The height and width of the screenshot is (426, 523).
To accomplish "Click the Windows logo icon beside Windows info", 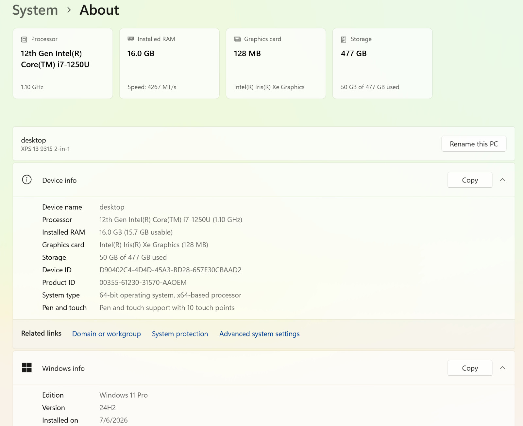I will (27, 368).
